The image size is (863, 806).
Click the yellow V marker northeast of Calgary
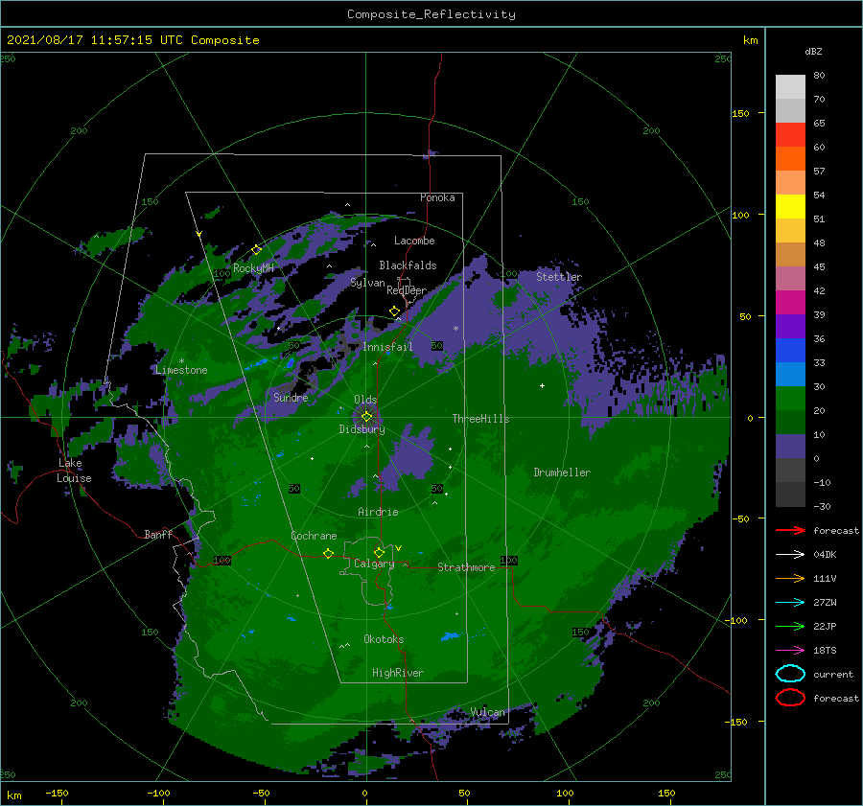398,548
